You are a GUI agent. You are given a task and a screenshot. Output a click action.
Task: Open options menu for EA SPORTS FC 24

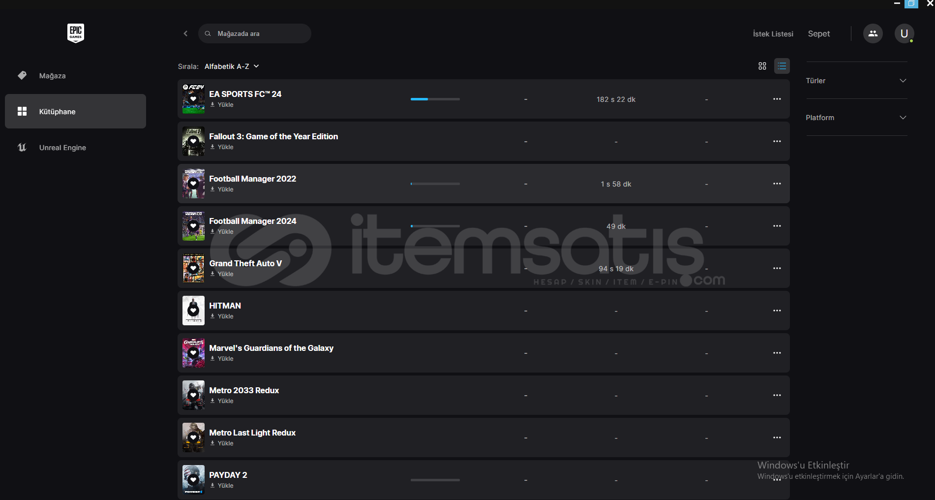coord(777,99)
